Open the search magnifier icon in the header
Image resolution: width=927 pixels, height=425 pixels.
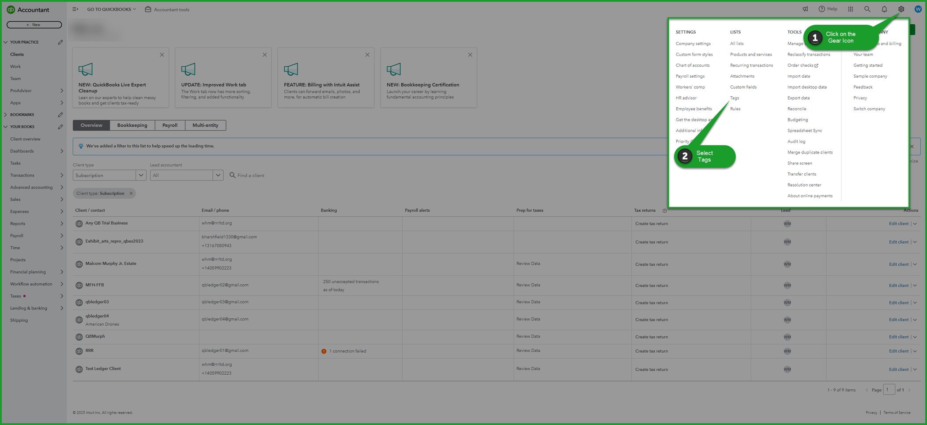click(x=867, y=9)
